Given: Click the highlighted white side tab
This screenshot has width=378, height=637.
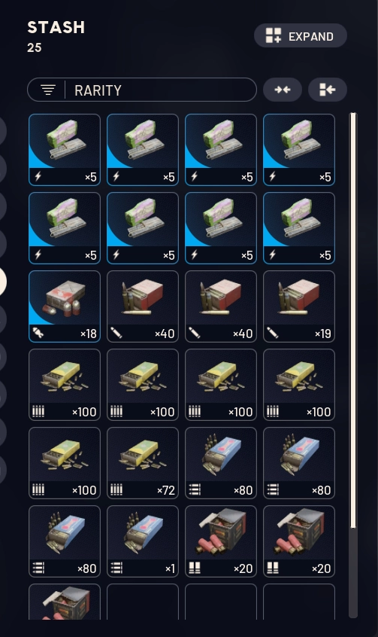Looking at the screenshot, I should click(x=3, y=281).
